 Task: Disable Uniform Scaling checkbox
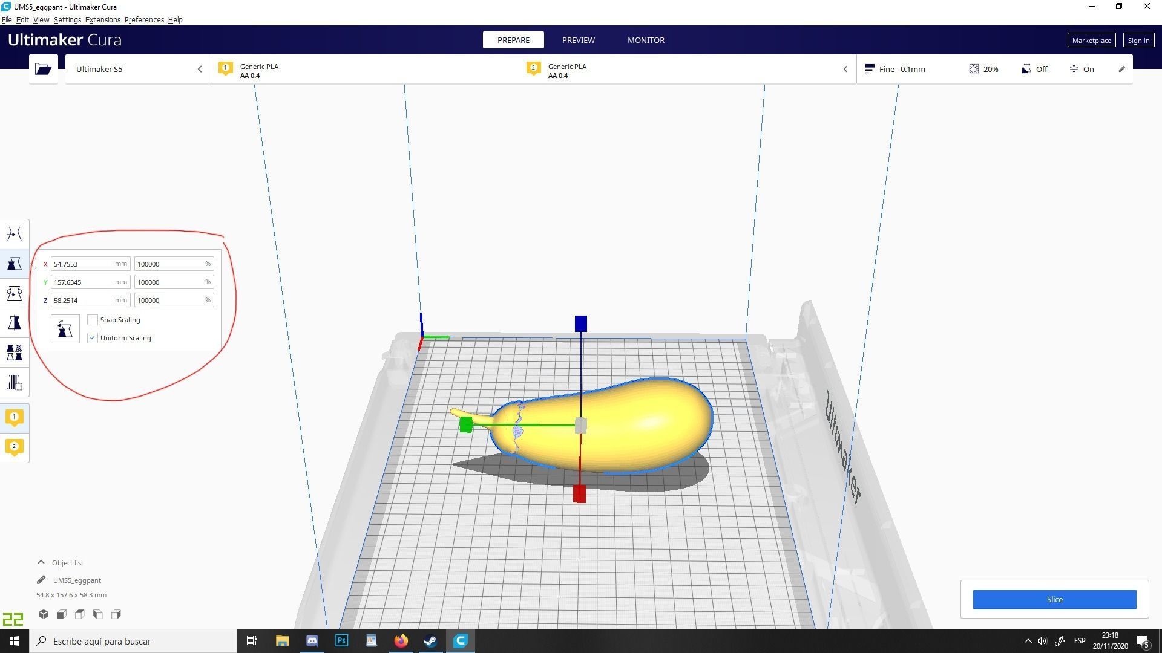click(x=93, y=338)
